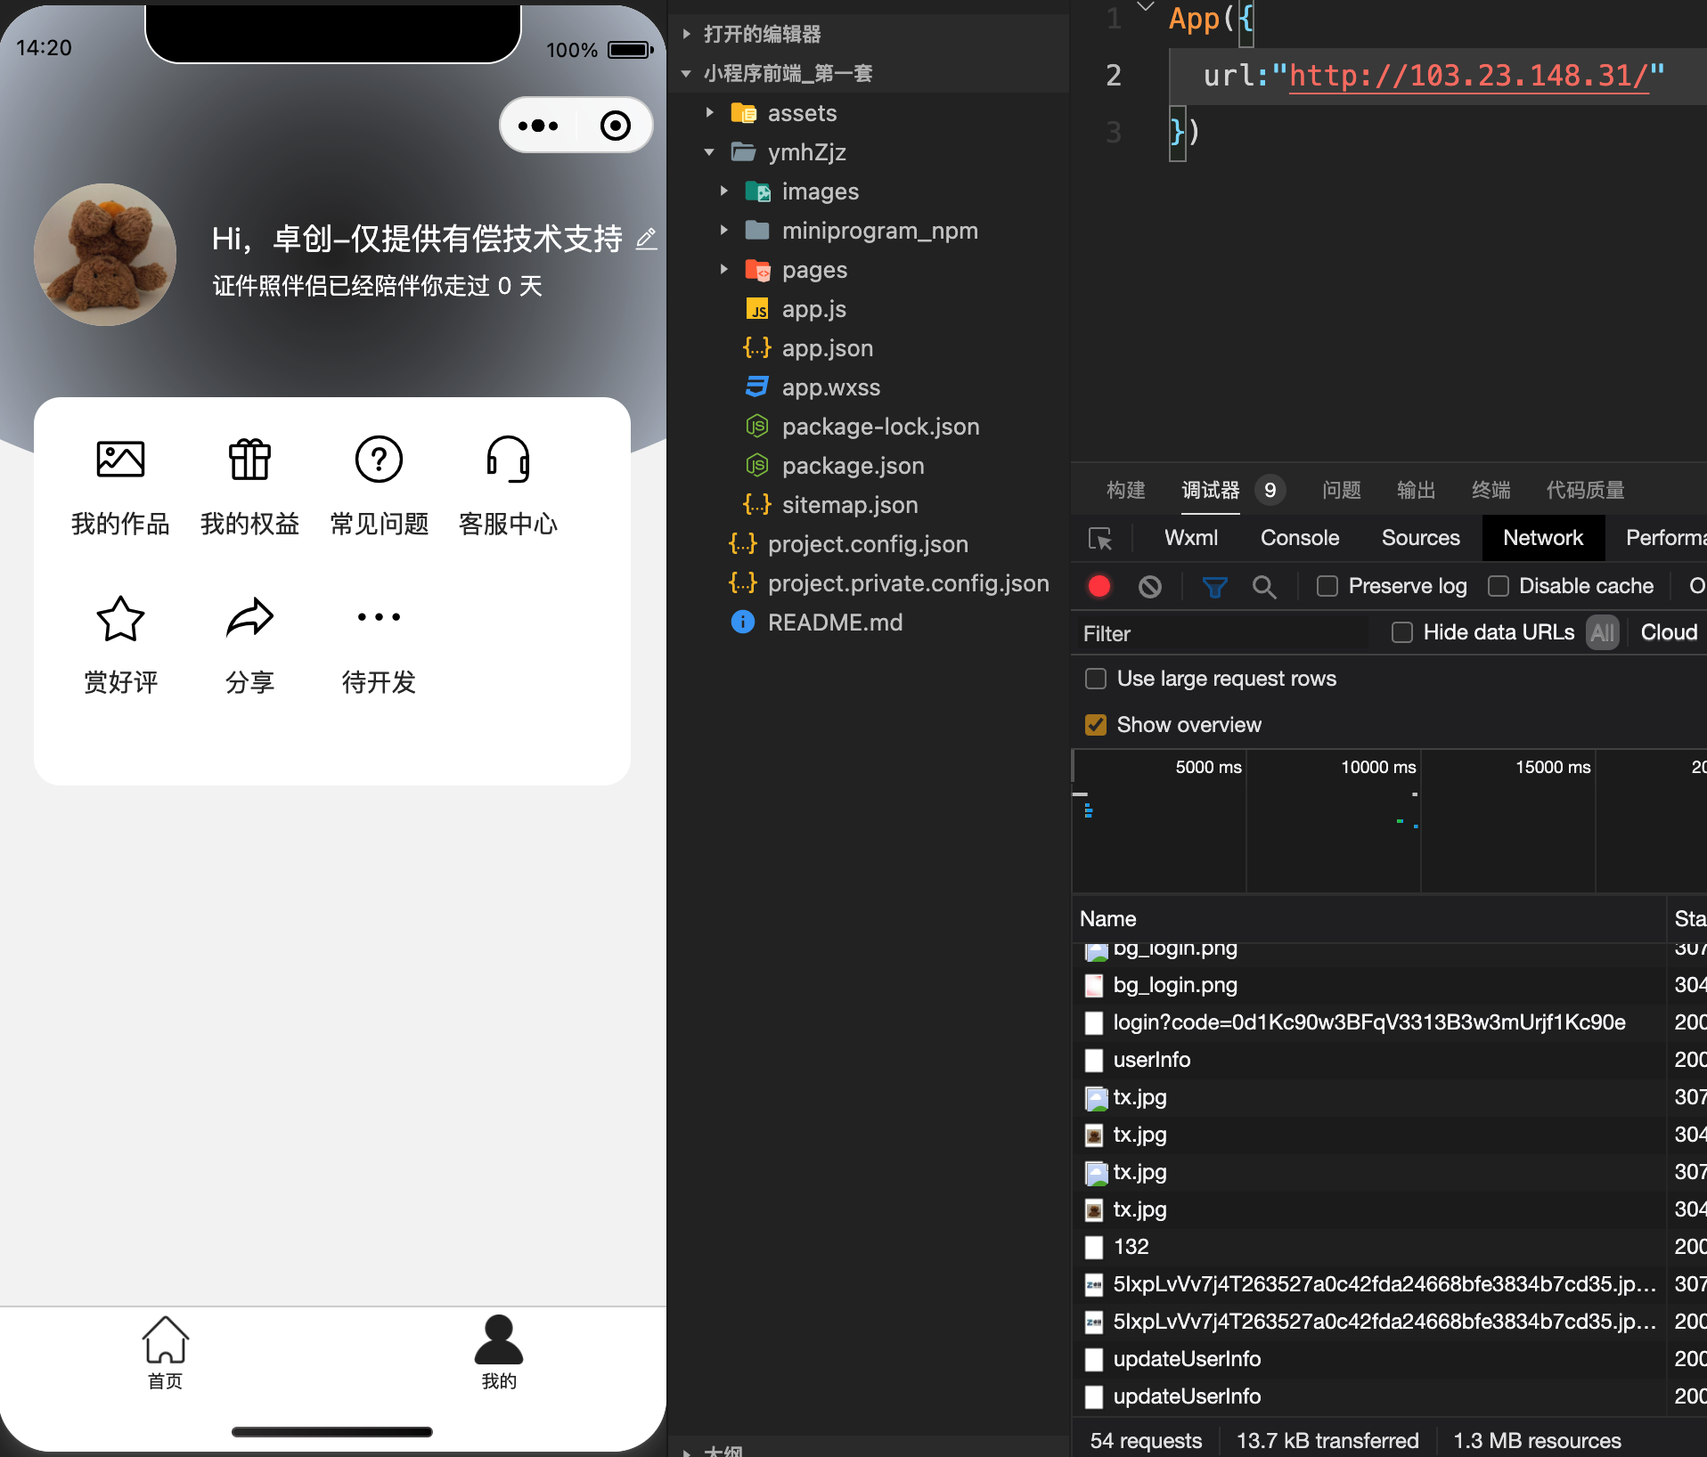This screenshot has width=1707, height=1457.
Task: Open the mini program capsule menu dots
Action: 538,126
